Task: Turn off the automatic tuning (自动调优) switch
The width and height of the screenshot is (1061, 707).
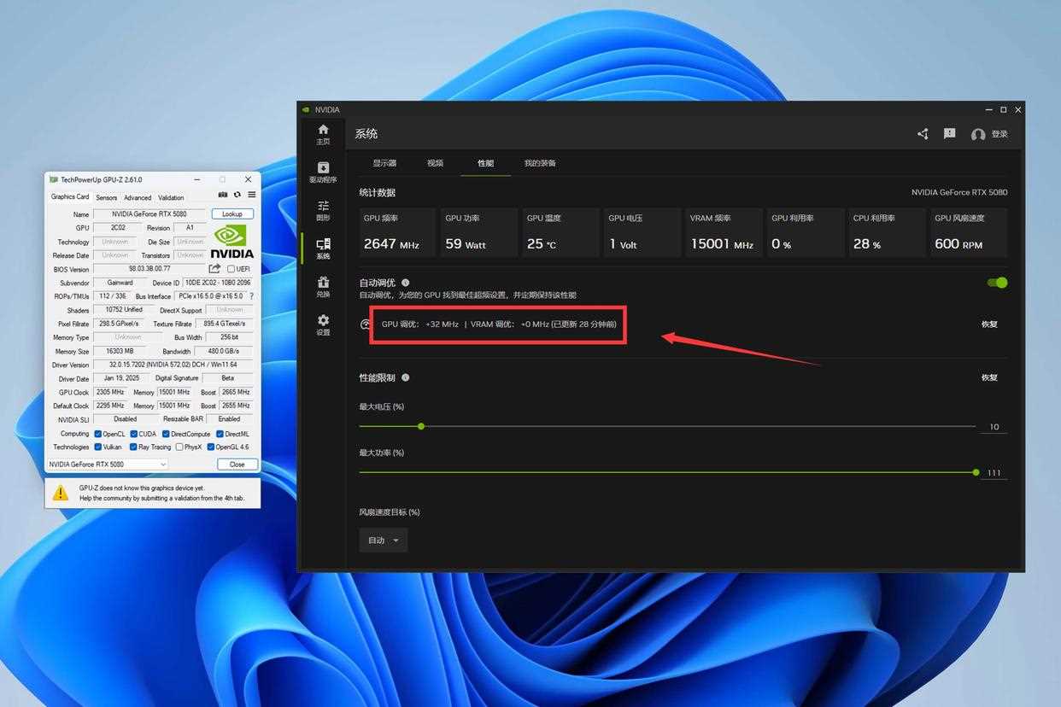Action: click(997, 283)
